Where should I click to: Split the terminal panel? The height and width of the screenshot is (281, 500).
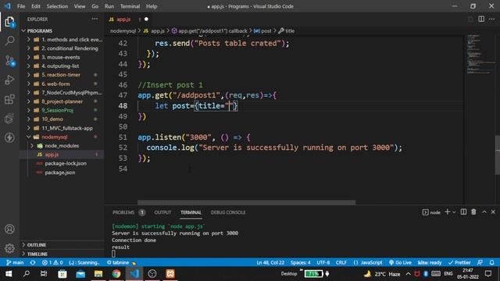(463, 212)
